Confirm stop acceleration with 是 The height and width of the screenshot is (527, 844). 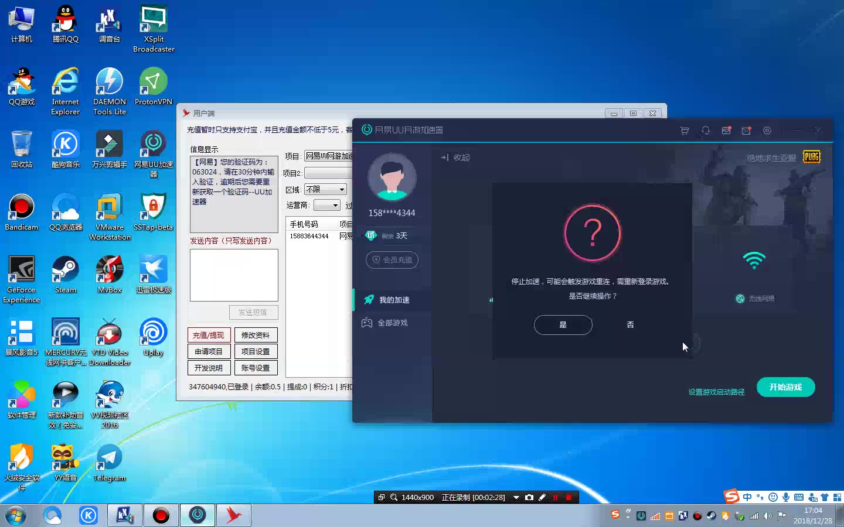[x=563, y=324]
